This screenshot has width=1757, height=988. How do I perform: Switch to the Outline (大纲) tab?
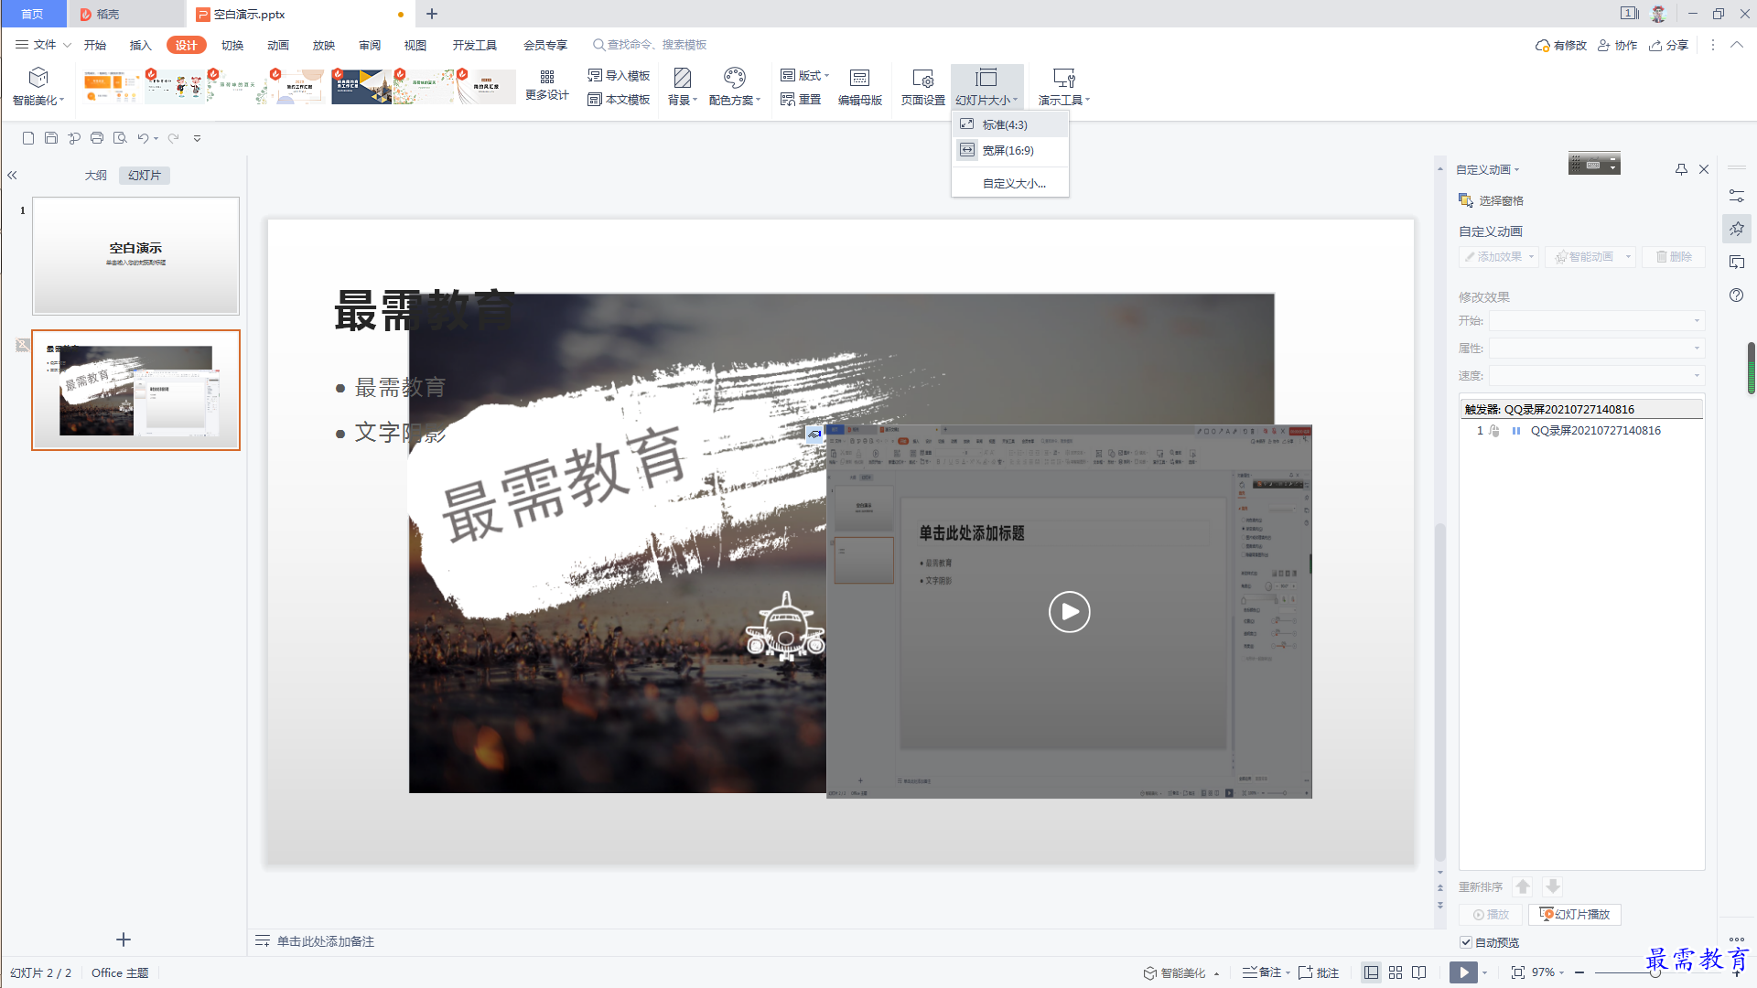point(96,176)
